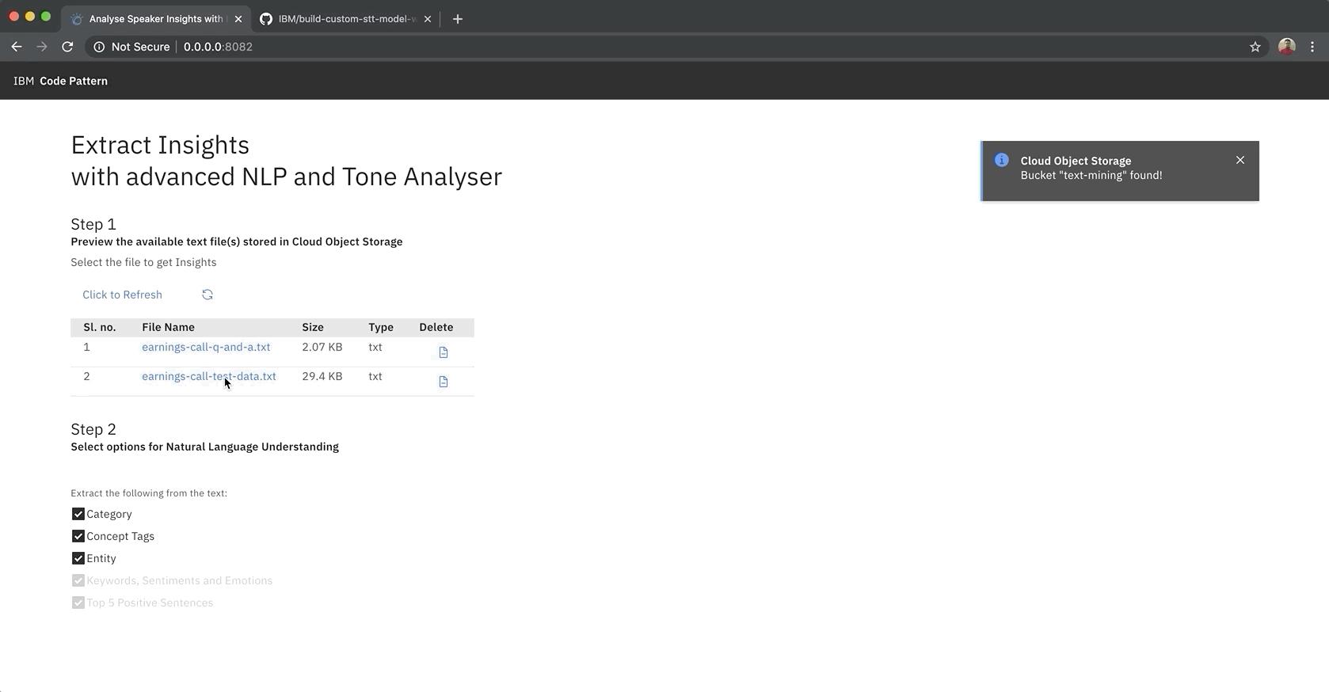Uncheck the Entity checkbox
Screen dimensions: 1329x692
pyautogui.click(x=78, y=558)
